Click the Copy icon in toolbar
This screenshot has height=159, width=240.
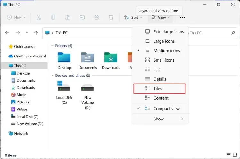click(53, 17)
